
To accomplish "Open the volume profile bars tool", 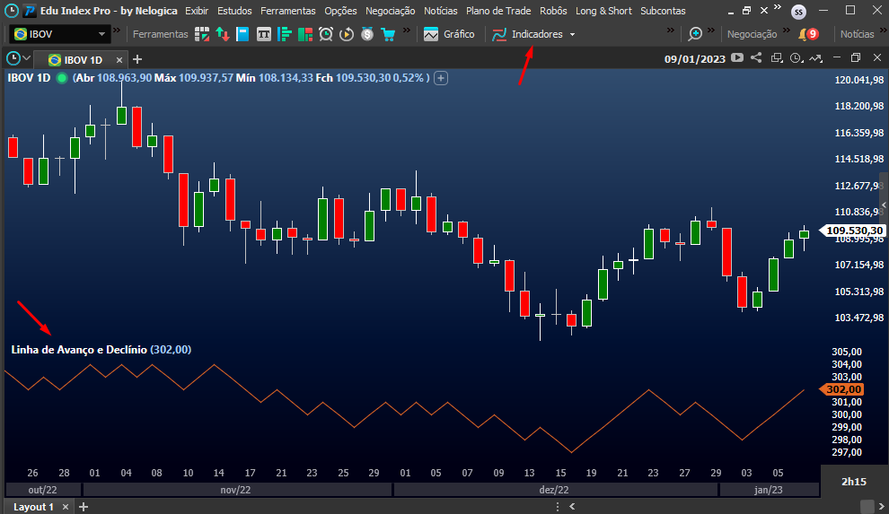I will [x=285, y=34].
